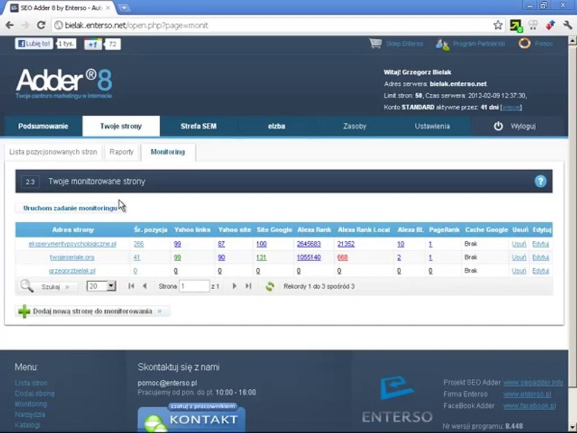Open twojeseriale.org site link
The width and height of the screenshot is (577, 433).
tap(72, 257)
